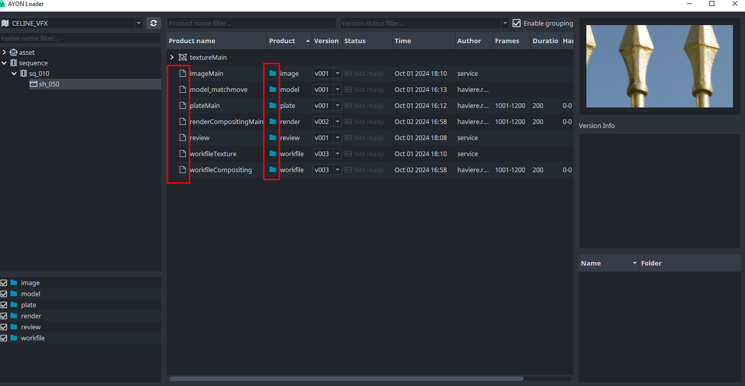Select the review product row

(370, 138)
